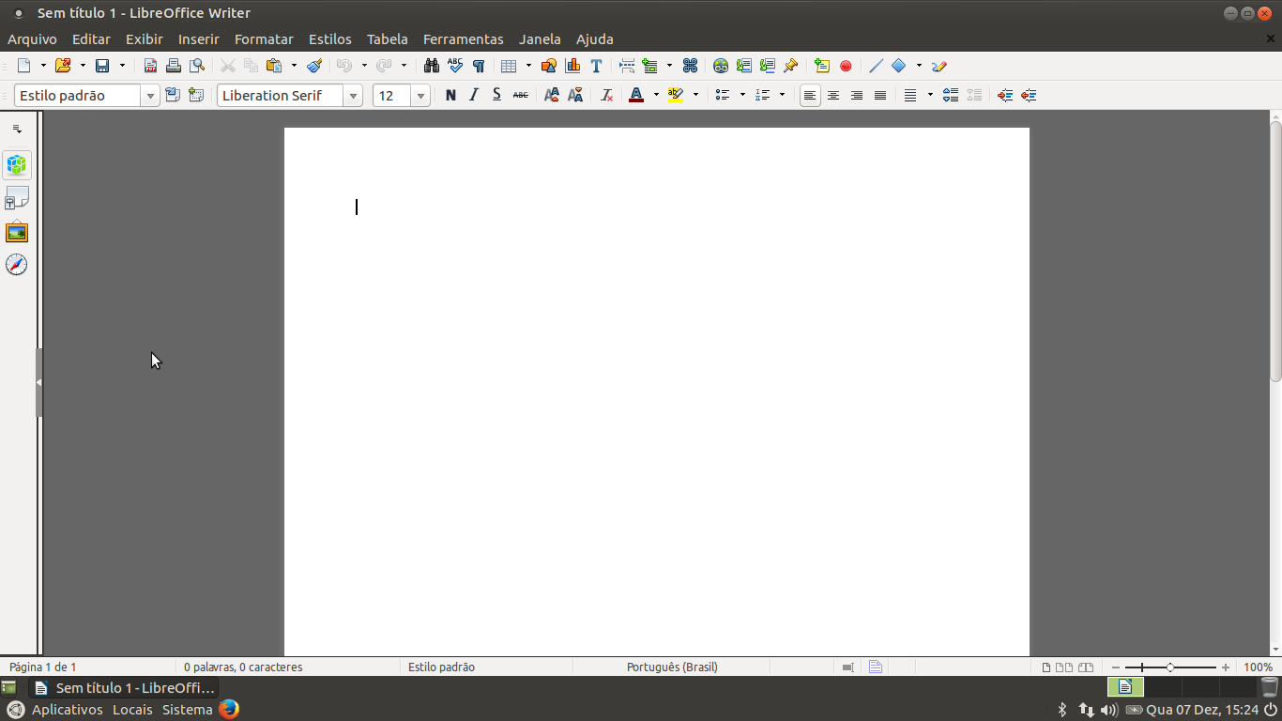Viewport: 1282px width, 721px height.
Task: Activate the Clone Formatting paintbrush
Action: pyautogui.click(x=314, y=66)
